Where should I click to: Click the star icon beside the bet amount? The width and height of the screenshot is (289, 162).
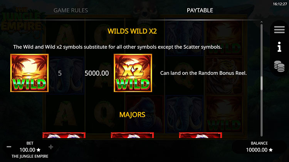(39, 150)
